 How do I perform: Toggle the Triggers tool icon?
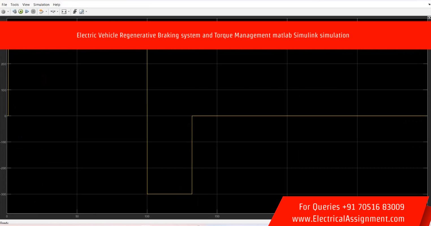(x=75, y=12)
